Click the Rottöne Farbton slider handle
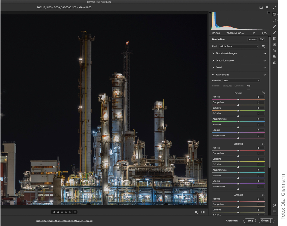This screenshot has width=287, height=226. click(238, 99)
